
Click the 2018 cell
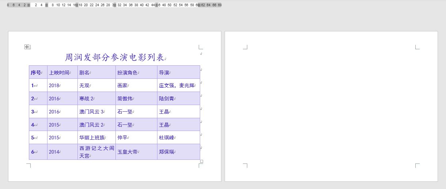pyautogui.click(x=62, y=85)
